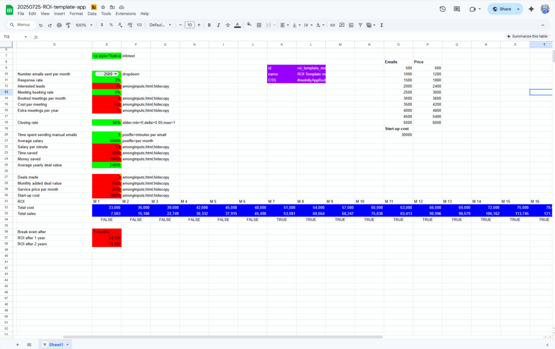Open the text wrapping dropdown
Screen dimensions: 555x349
308,25
